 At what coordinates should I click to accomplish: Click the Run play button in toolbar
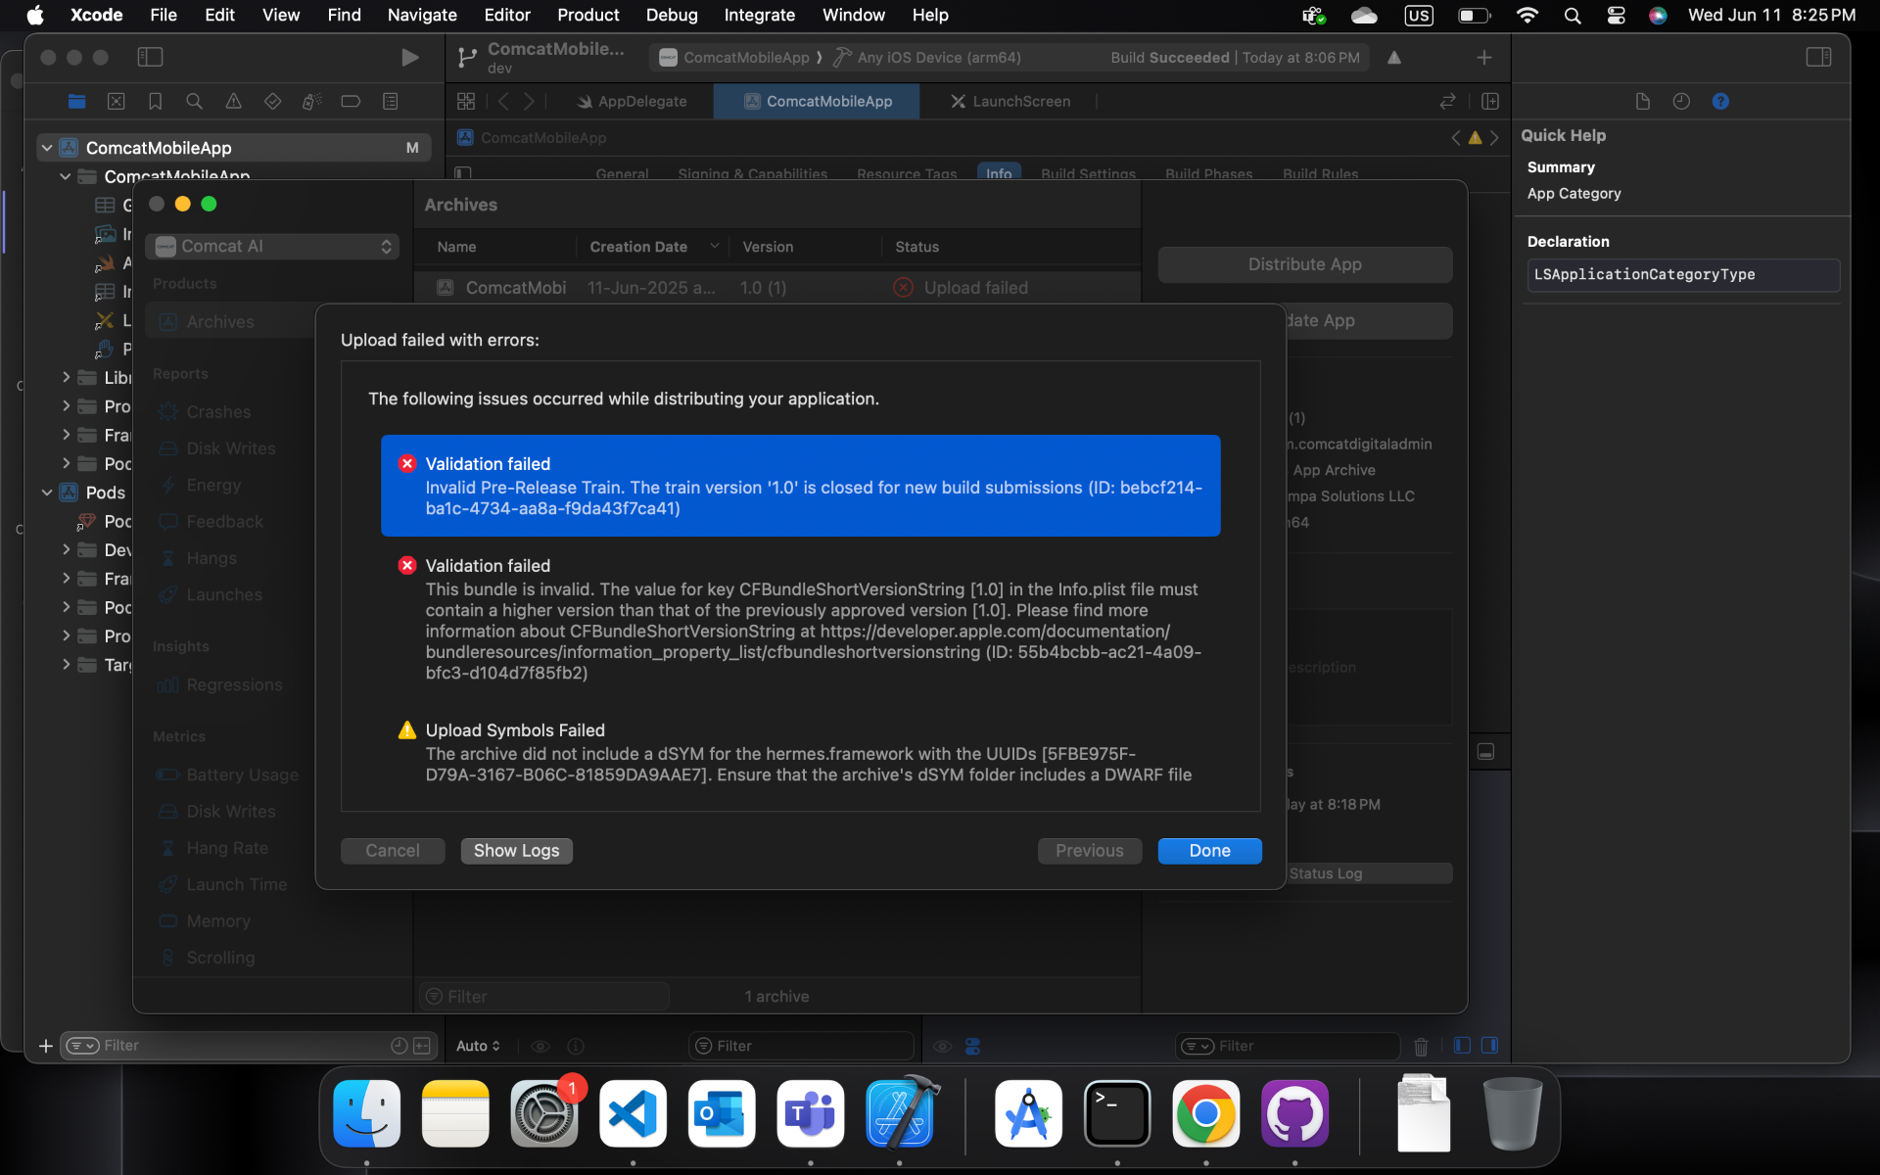pyautogui.click(x=409, y=58)
